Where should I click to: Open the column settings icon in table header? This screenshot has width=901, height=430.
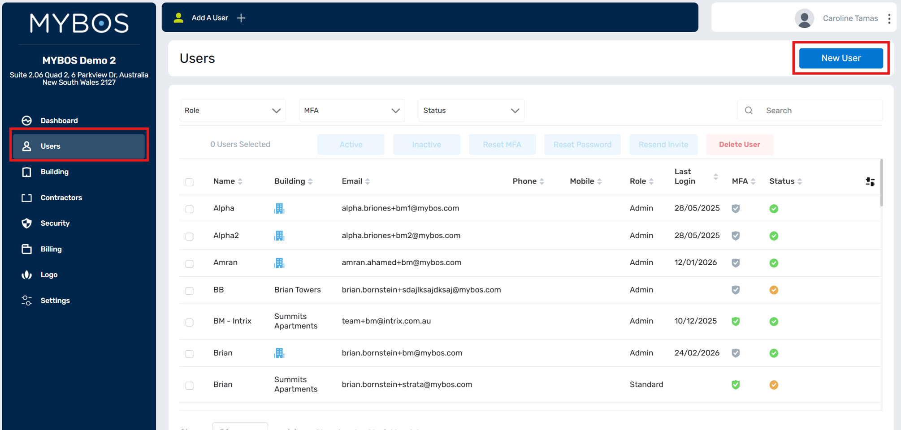[870, 181]
